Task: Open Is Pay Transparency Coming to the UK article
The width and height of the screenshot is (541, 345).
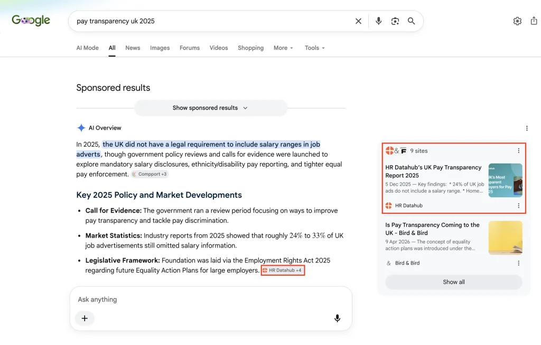Action: [x=432, y=229]
